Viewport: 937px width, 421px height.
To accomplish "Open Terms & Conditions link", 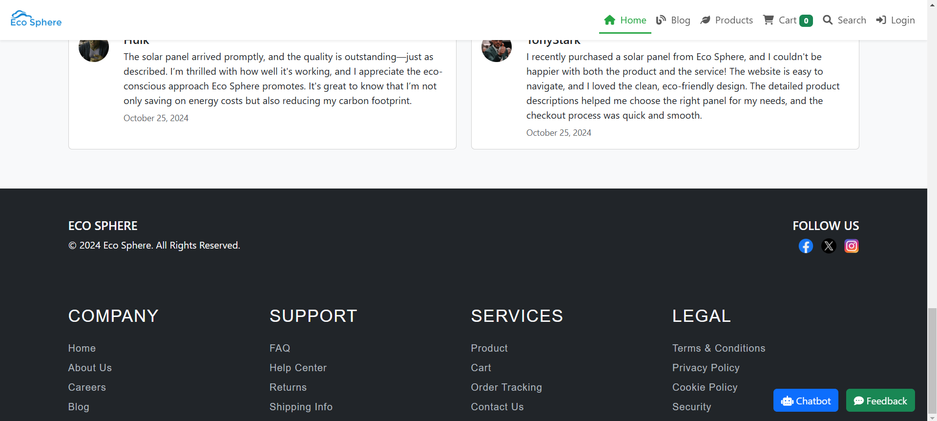I will (719, 348).
